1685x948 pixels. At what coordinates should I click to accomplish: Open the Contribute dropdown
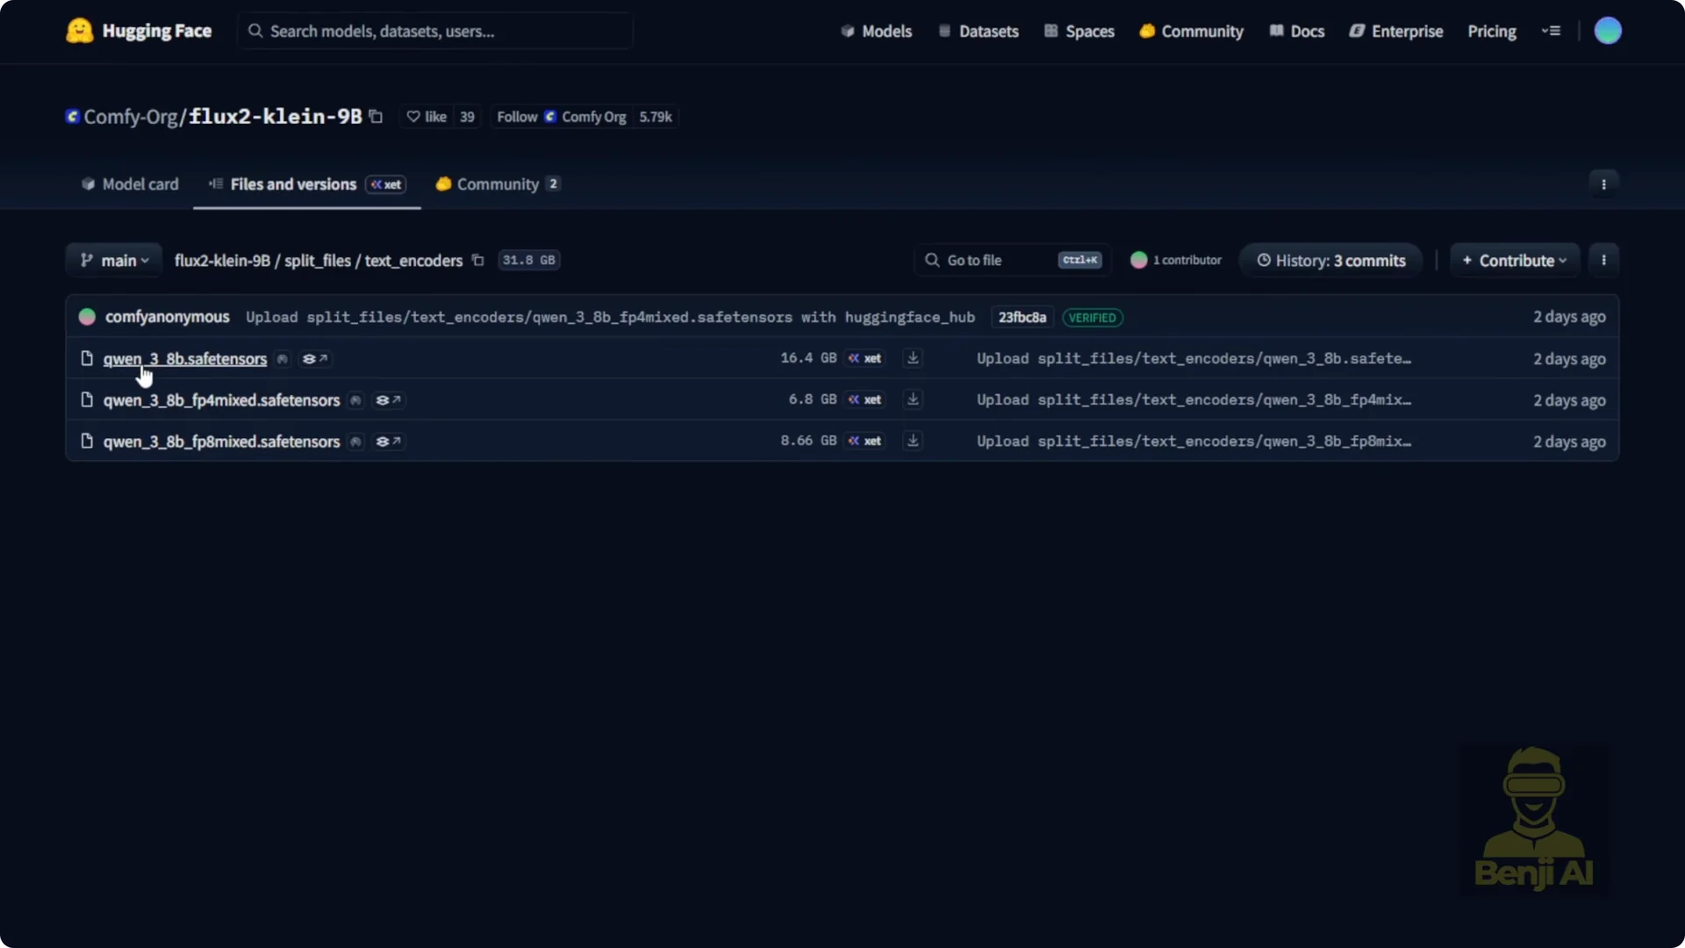pyautogui.click(x=1514, y=261)
